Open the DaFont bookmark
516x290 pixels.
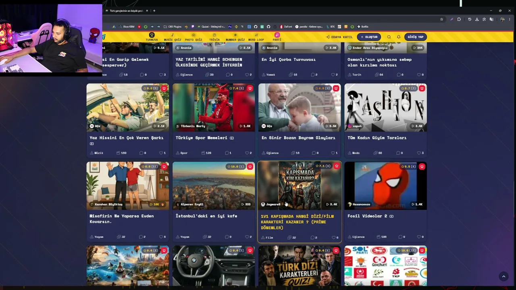pos(286,27)
